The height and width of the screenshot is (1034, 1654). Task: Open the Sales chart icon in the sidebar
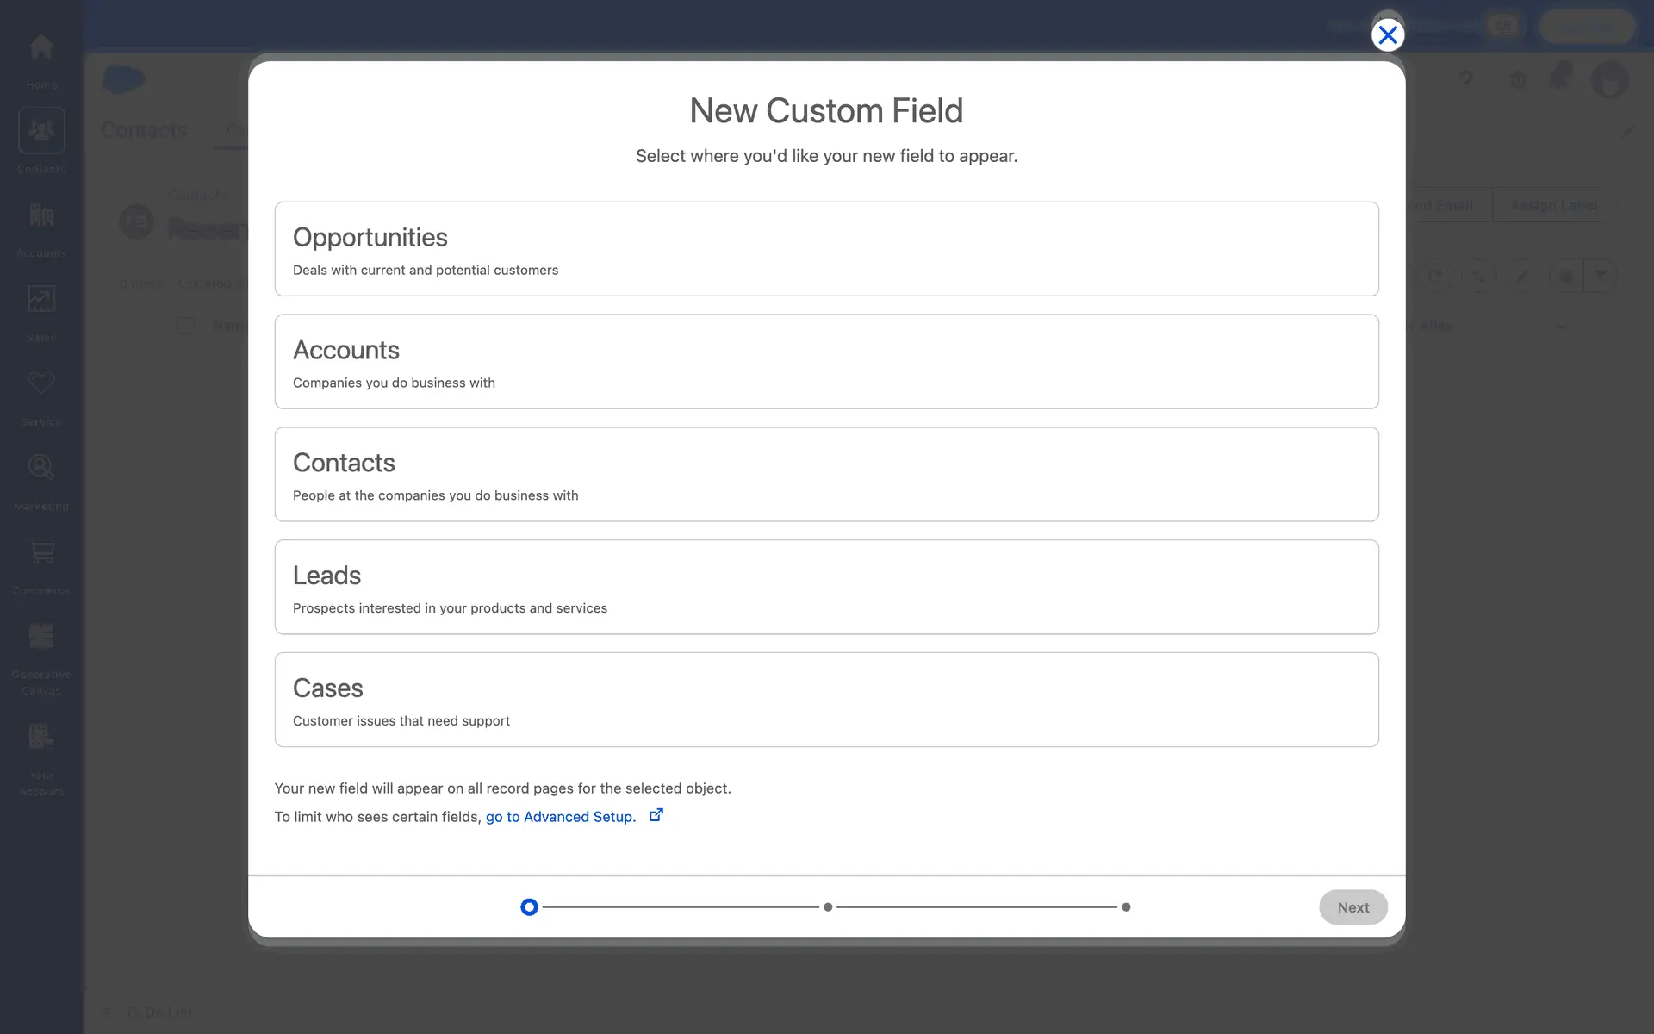tap(41, 300)
